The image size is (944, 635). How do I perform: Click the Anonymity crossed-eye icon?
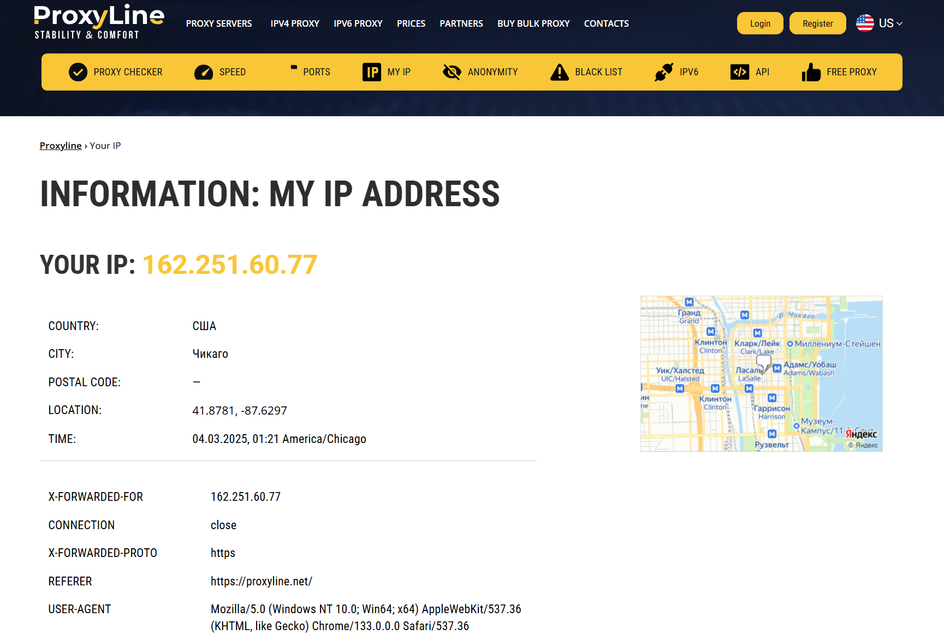click(x=452, y=72)
